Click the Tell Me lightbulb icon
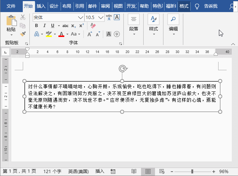This screenshot has width=238, height=176. 197,6
